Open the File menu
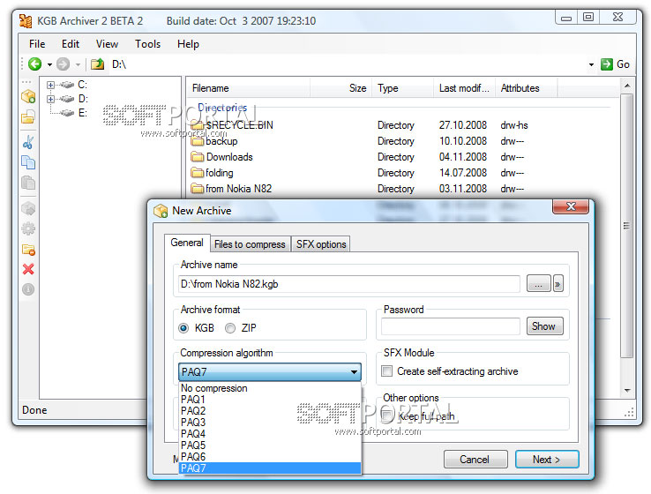The width and height of the screenshot is (651, 494). pyautogui.click(x=37, y=44)
